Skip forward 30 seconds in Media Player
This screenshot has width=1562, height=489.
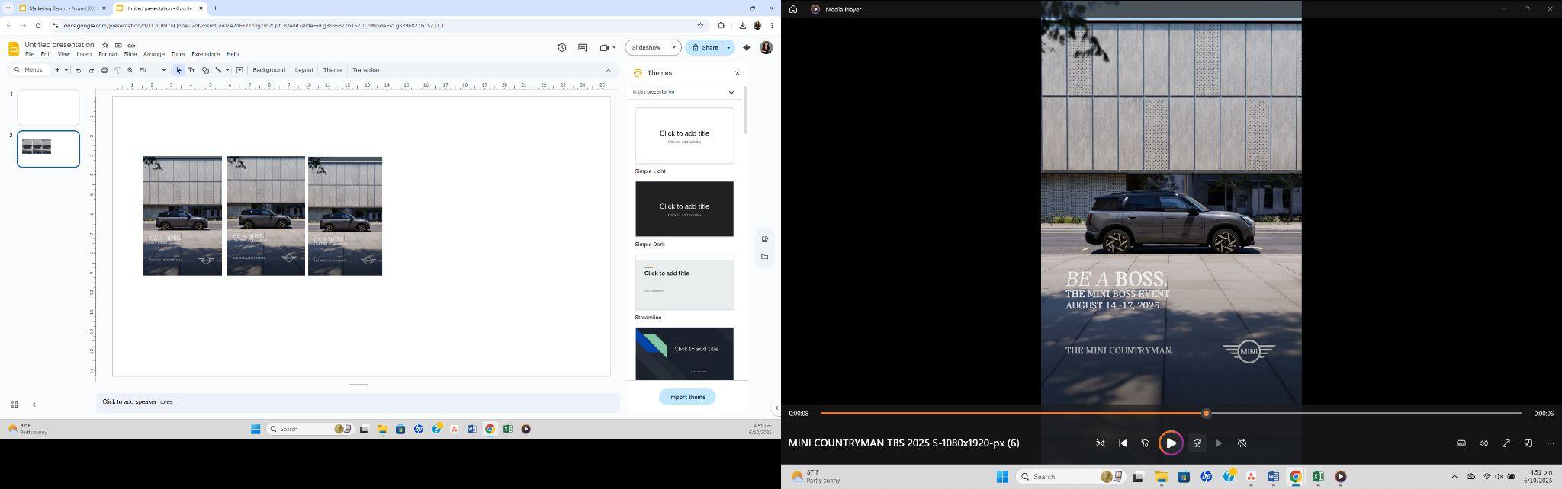pyautogui.click(x=1197, y=443)
